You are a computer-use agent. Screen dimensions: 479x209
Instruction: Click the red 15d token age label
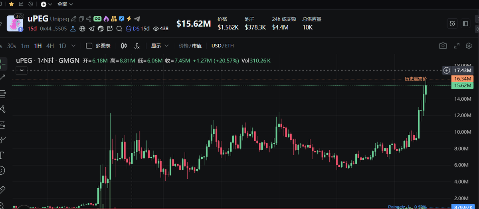pyautogui.click(x=32, y=29)
